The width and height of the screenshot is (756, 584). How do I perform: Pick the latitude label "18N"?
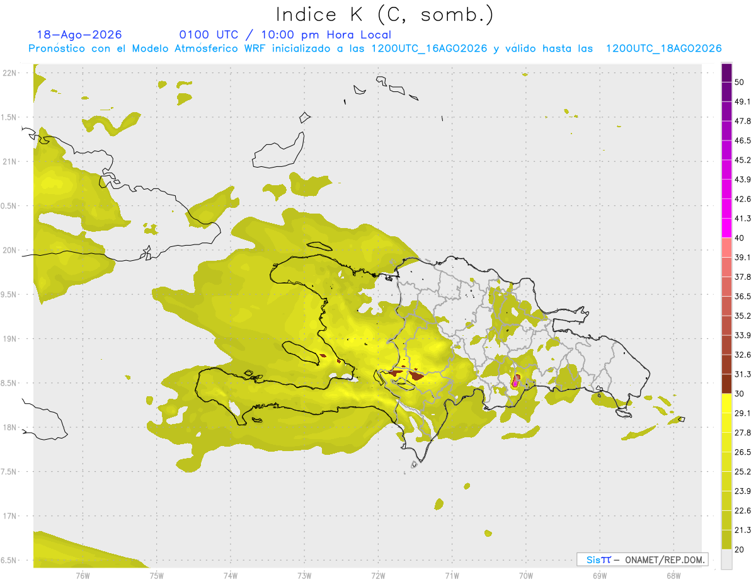(9, 428)
